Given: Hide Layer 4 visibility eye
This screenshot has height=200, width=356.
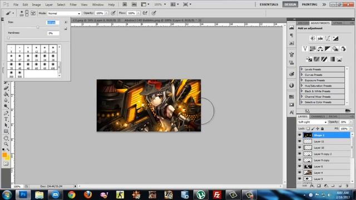Looking at the screenshot, I should (299, 173).
